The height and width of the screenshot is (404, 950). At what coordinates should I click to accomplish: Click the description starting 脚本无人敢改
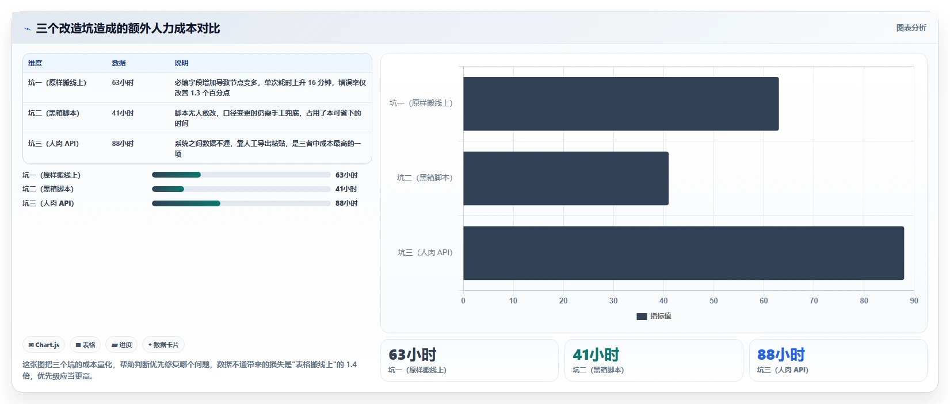point(268,118)
